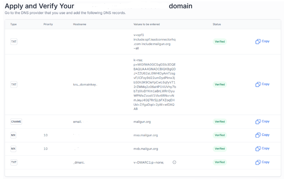Click priority 10 in the mxa.mailgun.org row

[45, 135]
